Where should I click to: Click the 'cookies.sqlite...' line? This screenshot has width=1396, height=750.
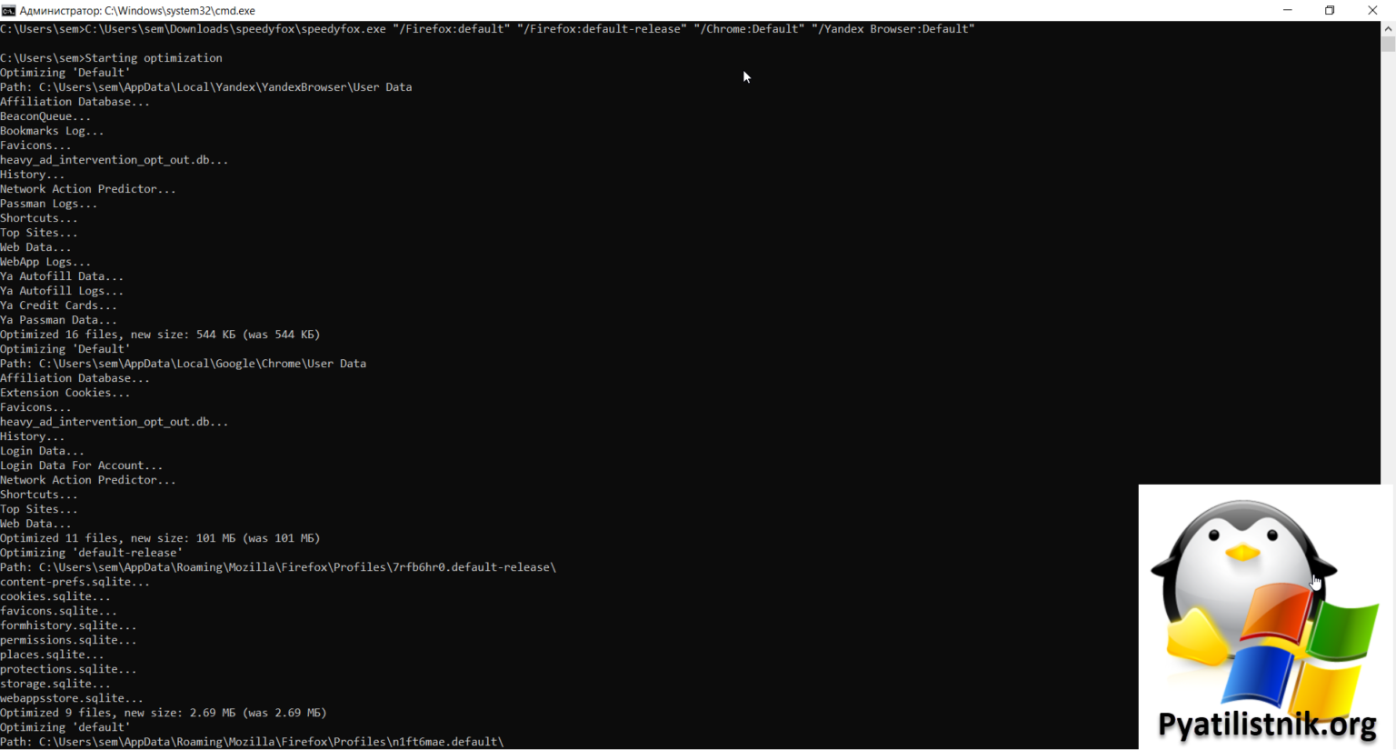click(55, 596)
